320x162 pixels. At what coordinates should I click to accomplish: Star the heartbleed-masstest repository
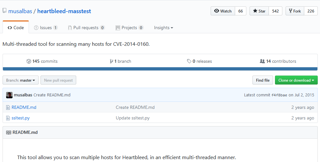pyautogui.click(x=259, y=11)
